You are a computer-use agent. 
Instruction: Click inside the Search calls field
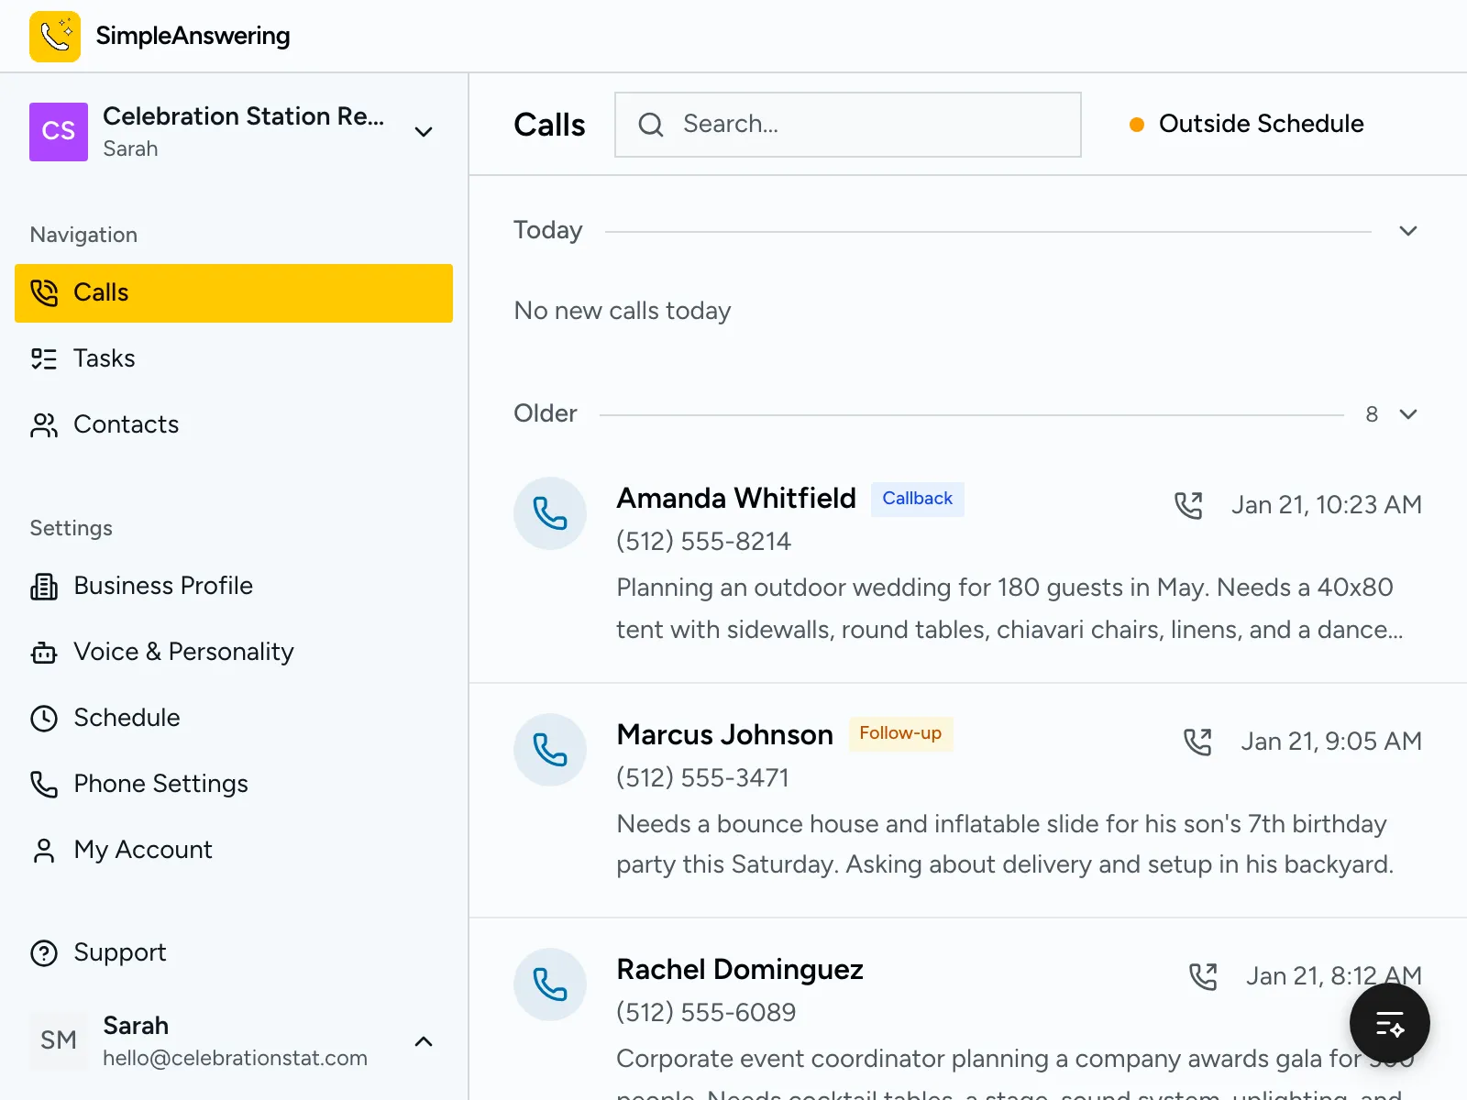(x=847, y=124)
